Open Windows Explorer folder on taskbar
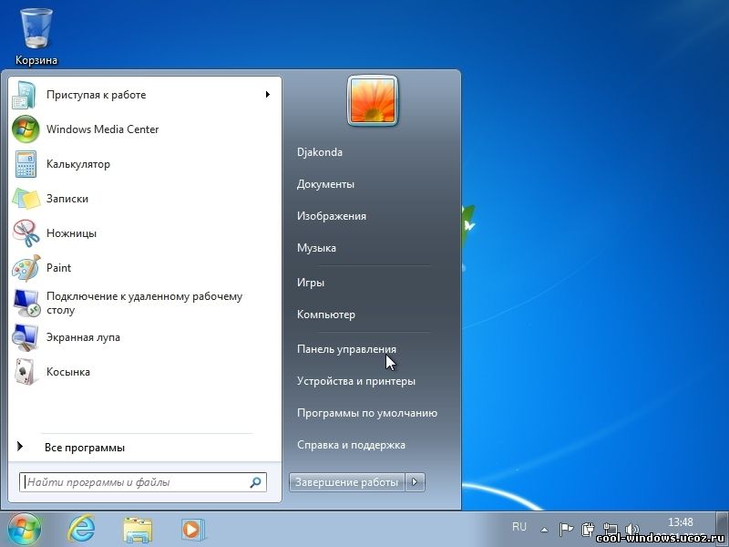The height and width of the screenshot is (547, 729). coord(138,531)
